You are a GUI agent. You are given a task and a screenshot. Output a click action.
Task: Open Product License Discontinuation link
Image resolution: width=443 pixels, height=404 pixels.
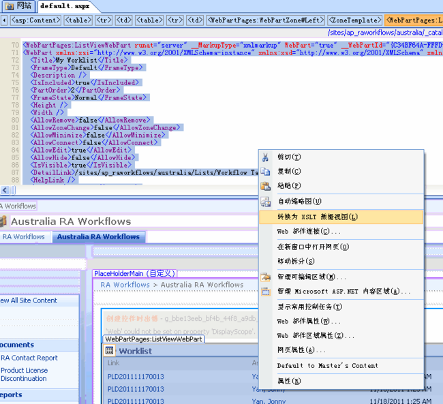(24, 374)
